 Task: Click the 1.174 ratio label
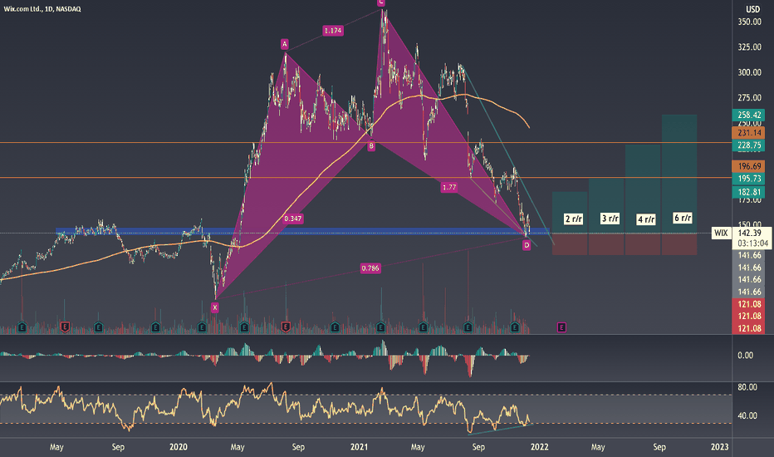tap(333, 31)
